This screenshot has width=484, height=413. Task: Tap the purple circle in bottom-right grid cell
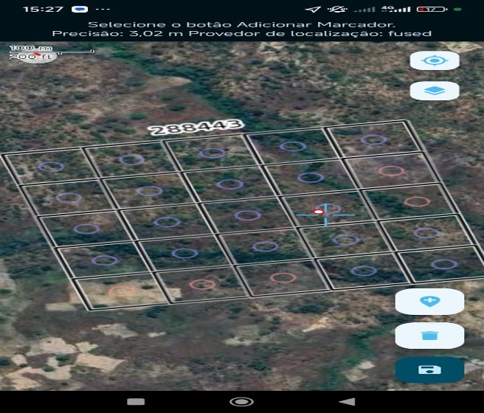coord(444,264)
